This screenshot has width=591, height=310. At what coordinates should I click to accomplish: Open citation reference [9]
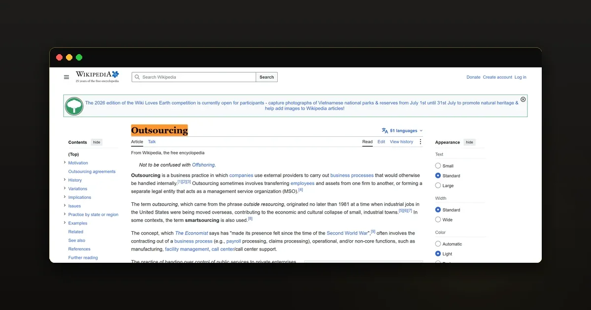[373, 231]
